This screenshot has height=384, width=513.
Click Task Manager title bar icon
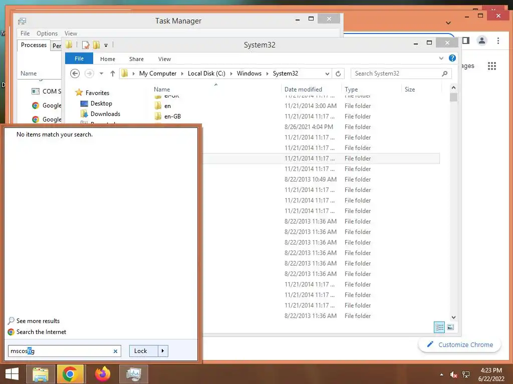point(22,21)
